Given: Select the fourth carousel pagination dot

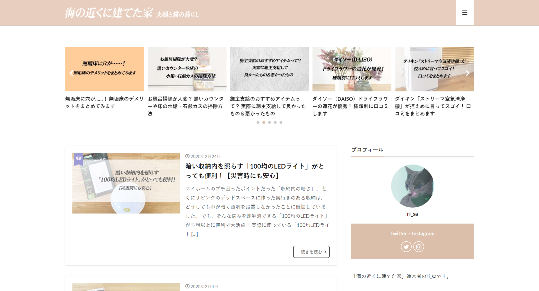Looking at the screenshot, I should click(275, 122).
